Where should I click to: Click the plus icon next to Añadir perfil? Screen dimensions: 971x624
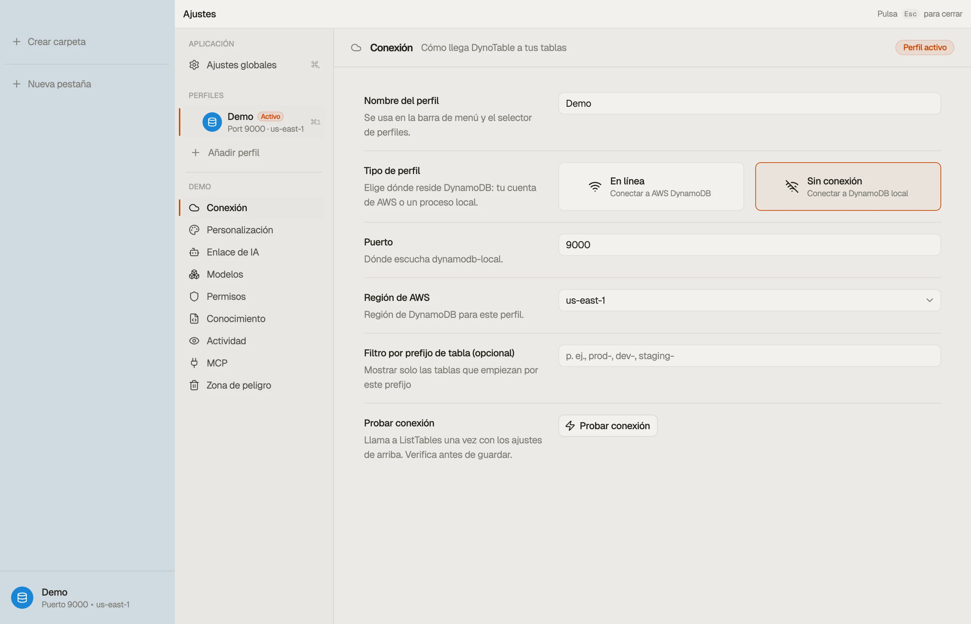(195, 153)
